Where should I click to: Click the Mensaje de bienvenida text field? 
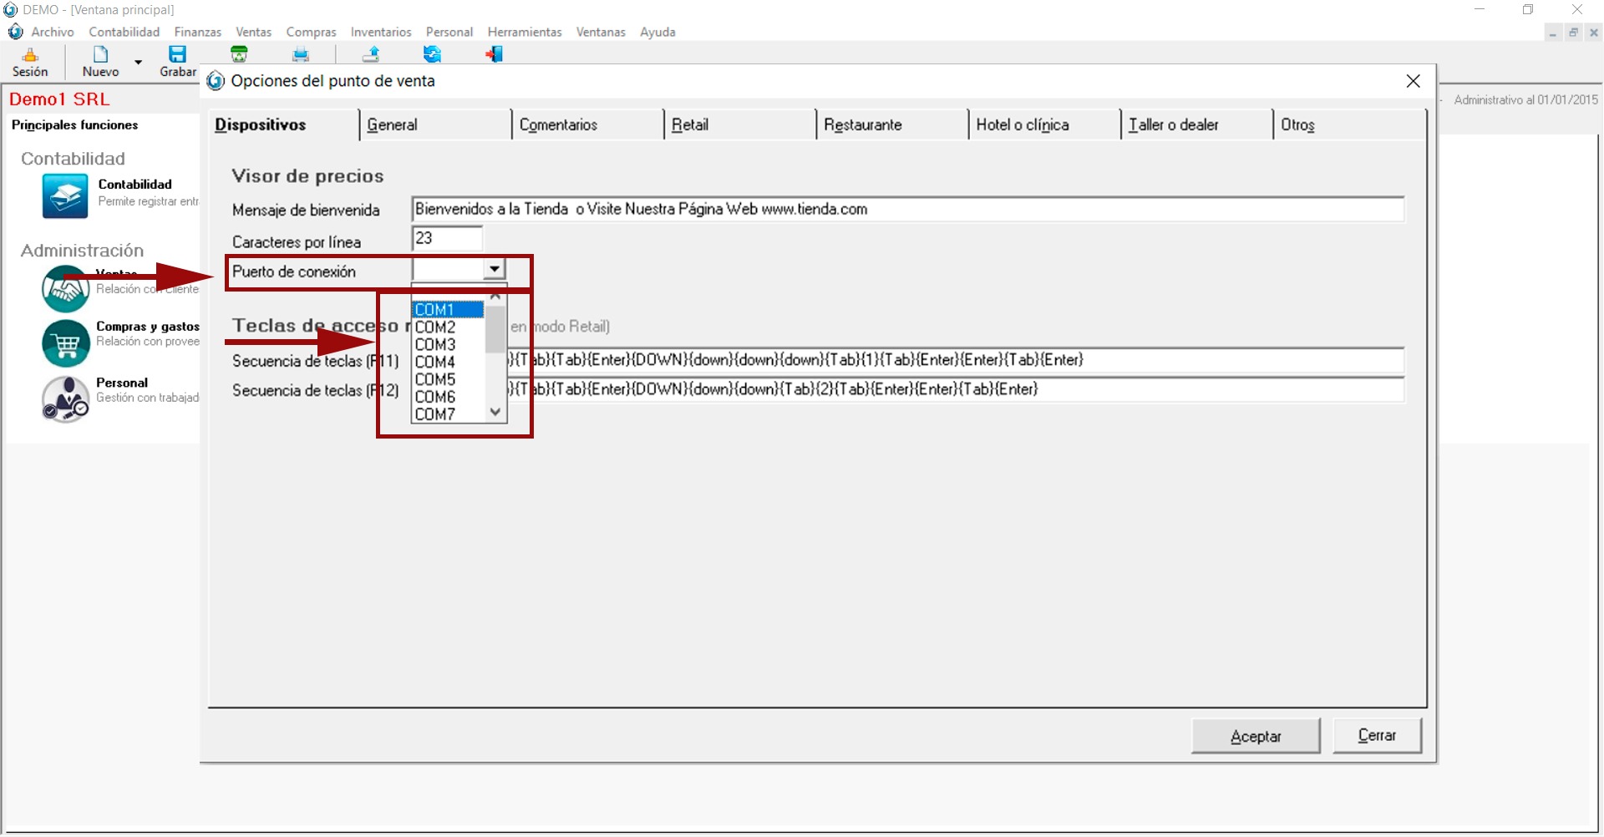tap(906, 210)
